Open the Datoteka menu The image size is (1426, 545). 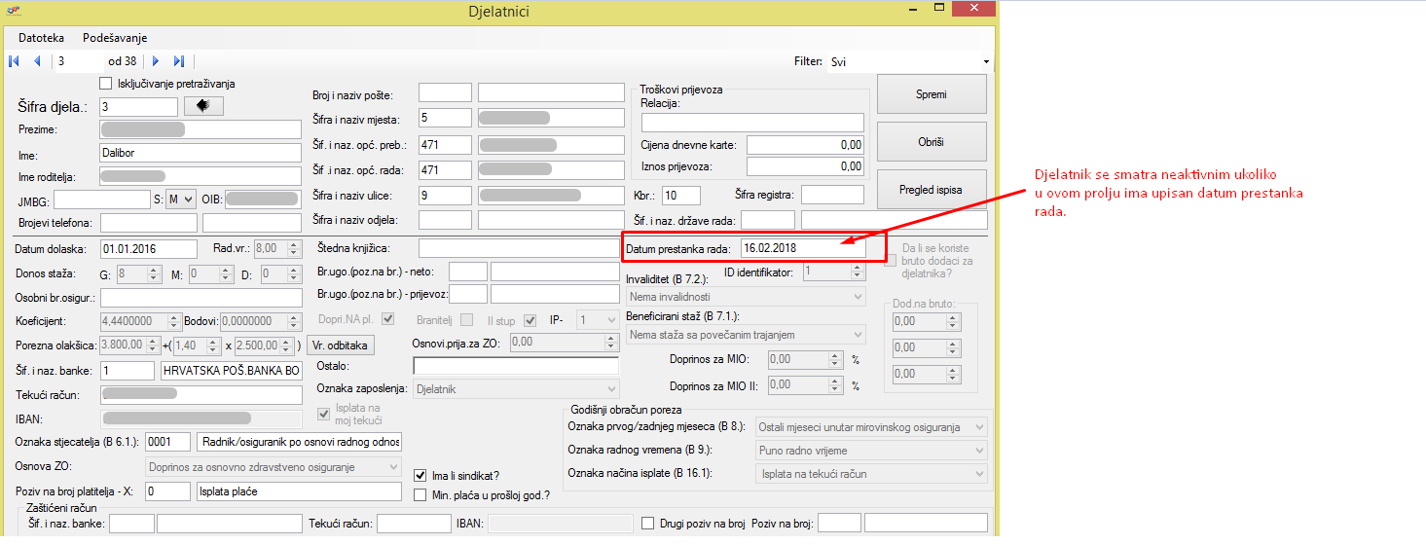click(x=41, y=38)
